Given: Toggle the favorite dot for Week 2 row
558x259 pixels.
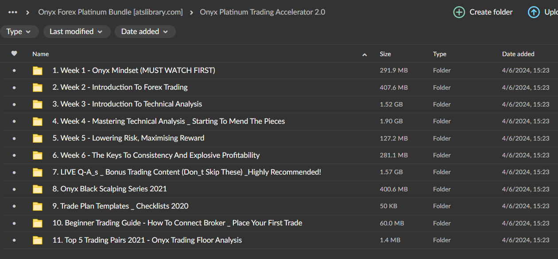Looking at the screenshot, I should (x=14, y=87).
